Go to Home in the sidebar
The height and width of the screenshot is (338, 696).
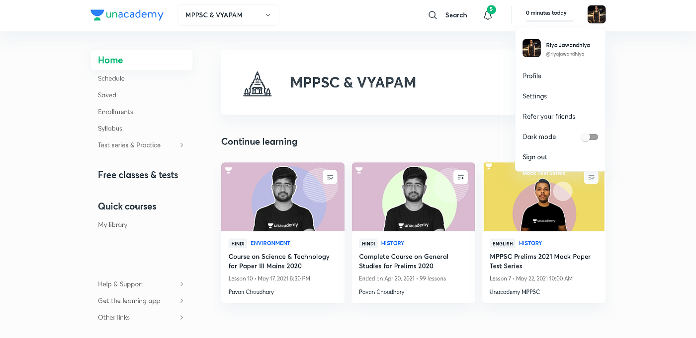click(141, 60)
